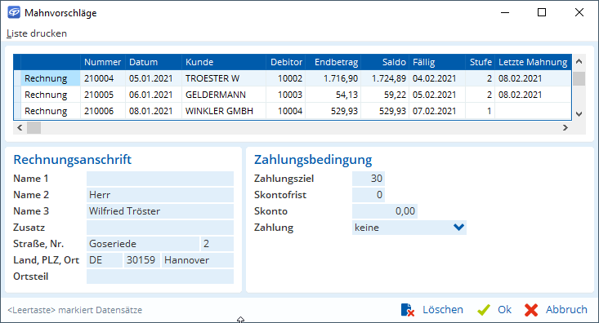Select the Rechnung 210004 TROESTER W row
This screenshot has height=323, width=599.
click(x=293, y=78)
